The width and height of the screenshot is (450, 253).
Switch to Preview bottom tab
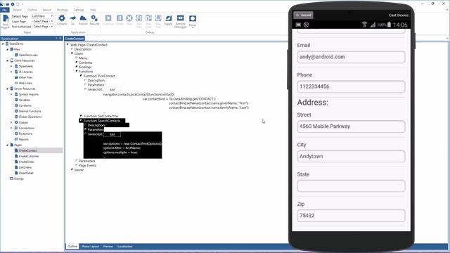108,247
